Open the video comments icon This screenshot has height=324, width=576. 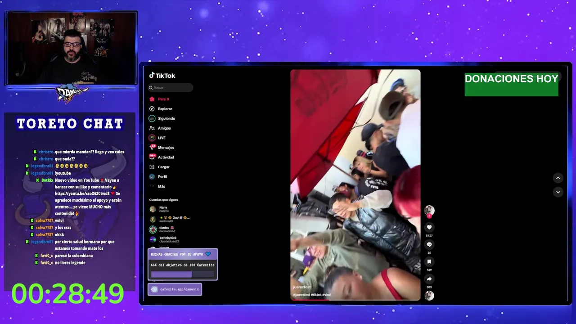[x=429, y=244]
